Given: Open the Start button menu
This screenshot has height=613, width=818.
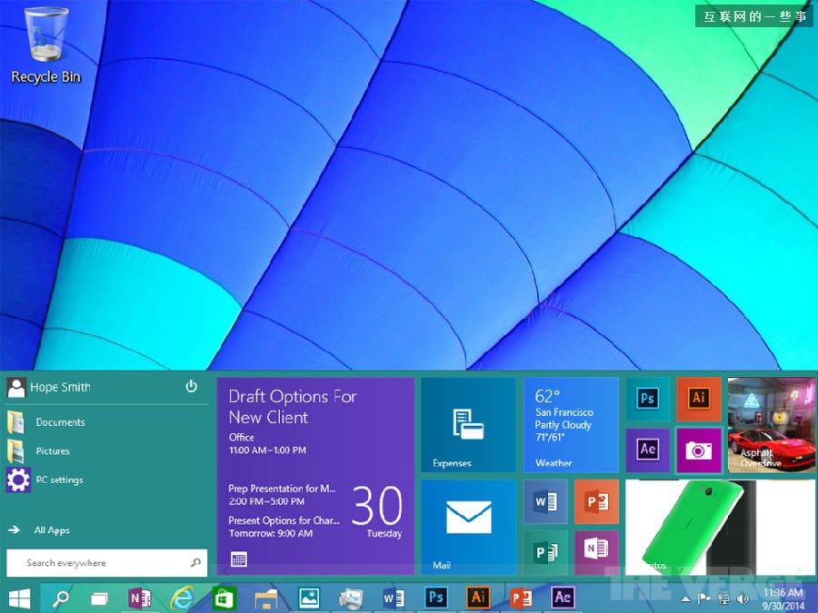Looking at the screenshot, I should pyautogui.click(x=18, y=598).
